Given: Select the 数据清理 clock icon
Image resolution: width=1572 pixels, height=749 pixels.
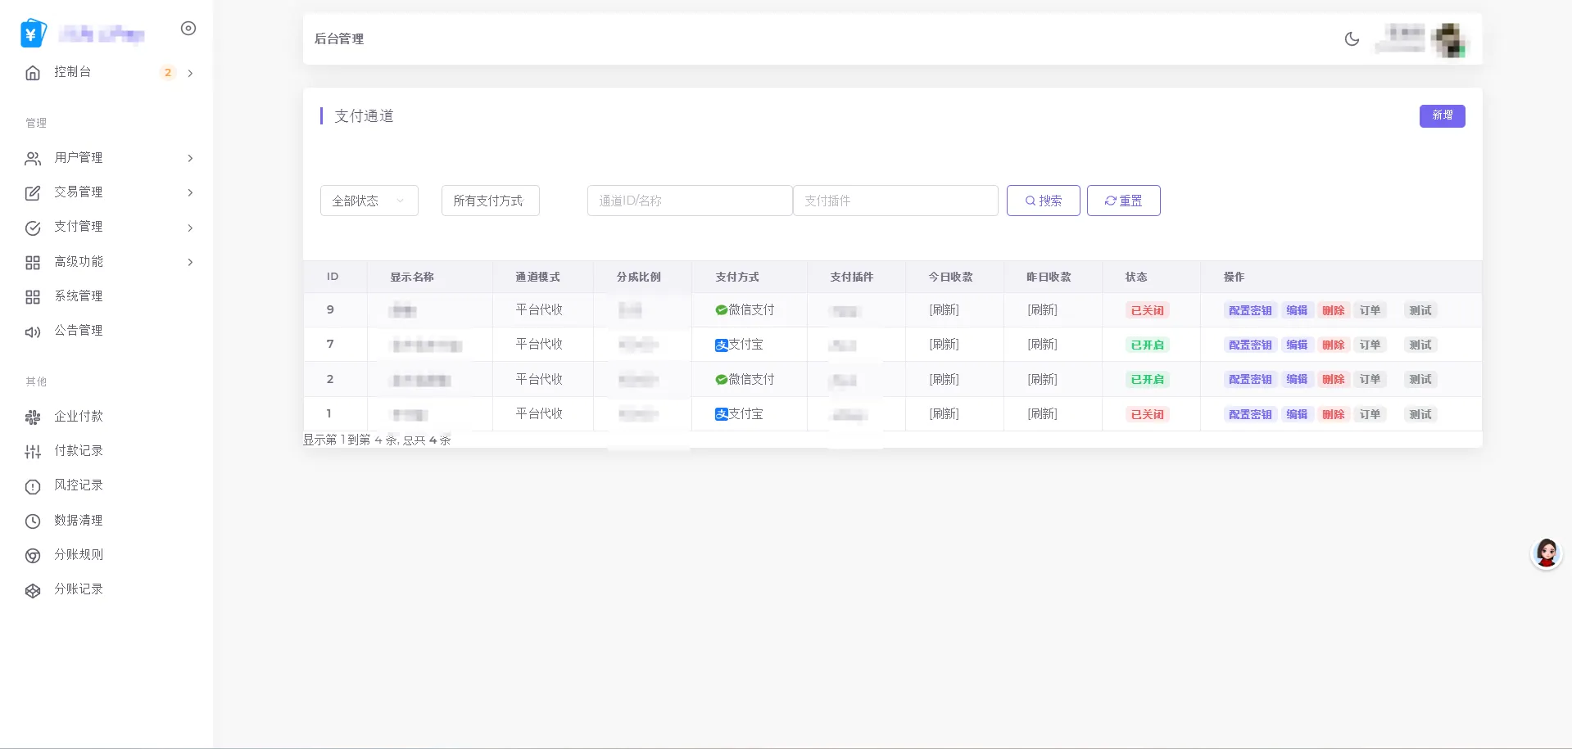Looking at the screenshot, I should pyautogui.click(x=33, y=521).
